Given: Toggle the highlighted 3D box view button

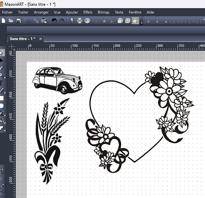Looking at the screenshot, I should 135,21.
